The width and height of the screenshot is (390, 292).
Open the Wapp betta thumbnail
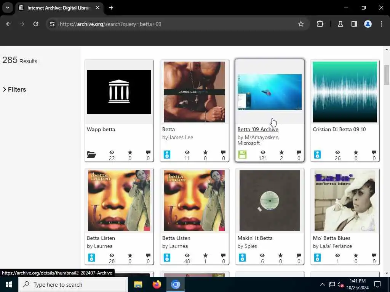[119, 92]
